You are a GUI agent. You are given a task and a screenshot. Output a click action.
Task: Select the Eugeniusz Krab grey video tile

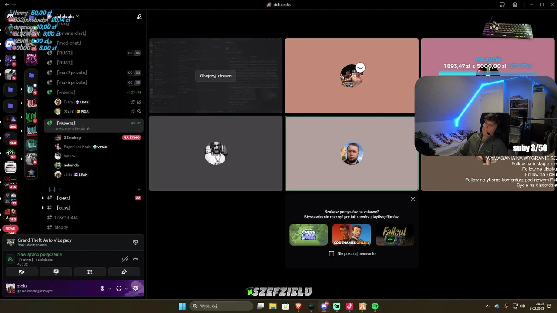216,153
